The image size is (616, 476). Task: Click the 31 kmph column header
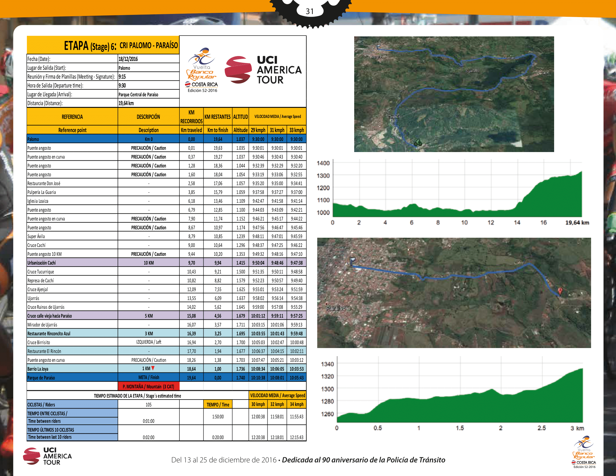[x=277, y=130]
